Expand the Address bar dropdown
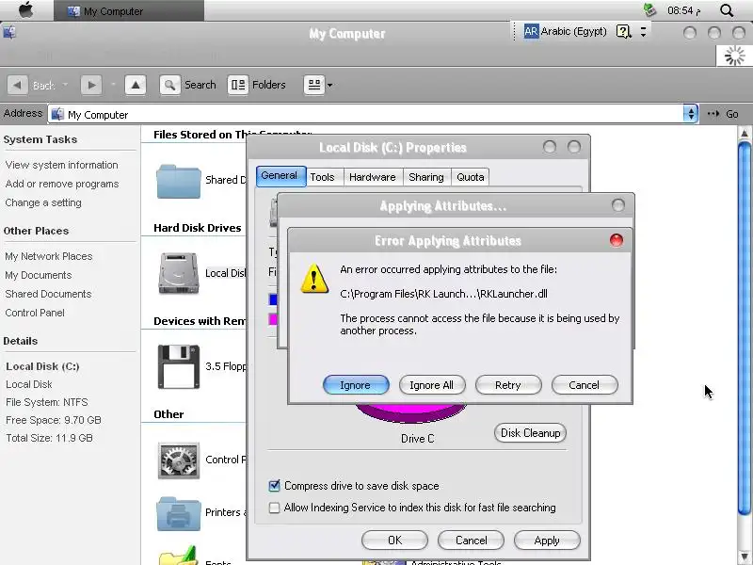753x565 pixels. (691, 114)
